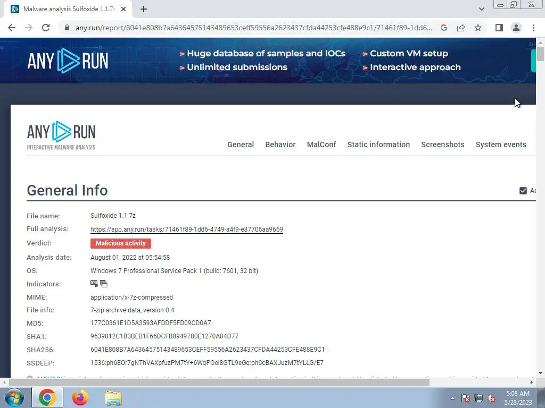
Task: Click the address bar URL
Action: (x=254, y=28)
